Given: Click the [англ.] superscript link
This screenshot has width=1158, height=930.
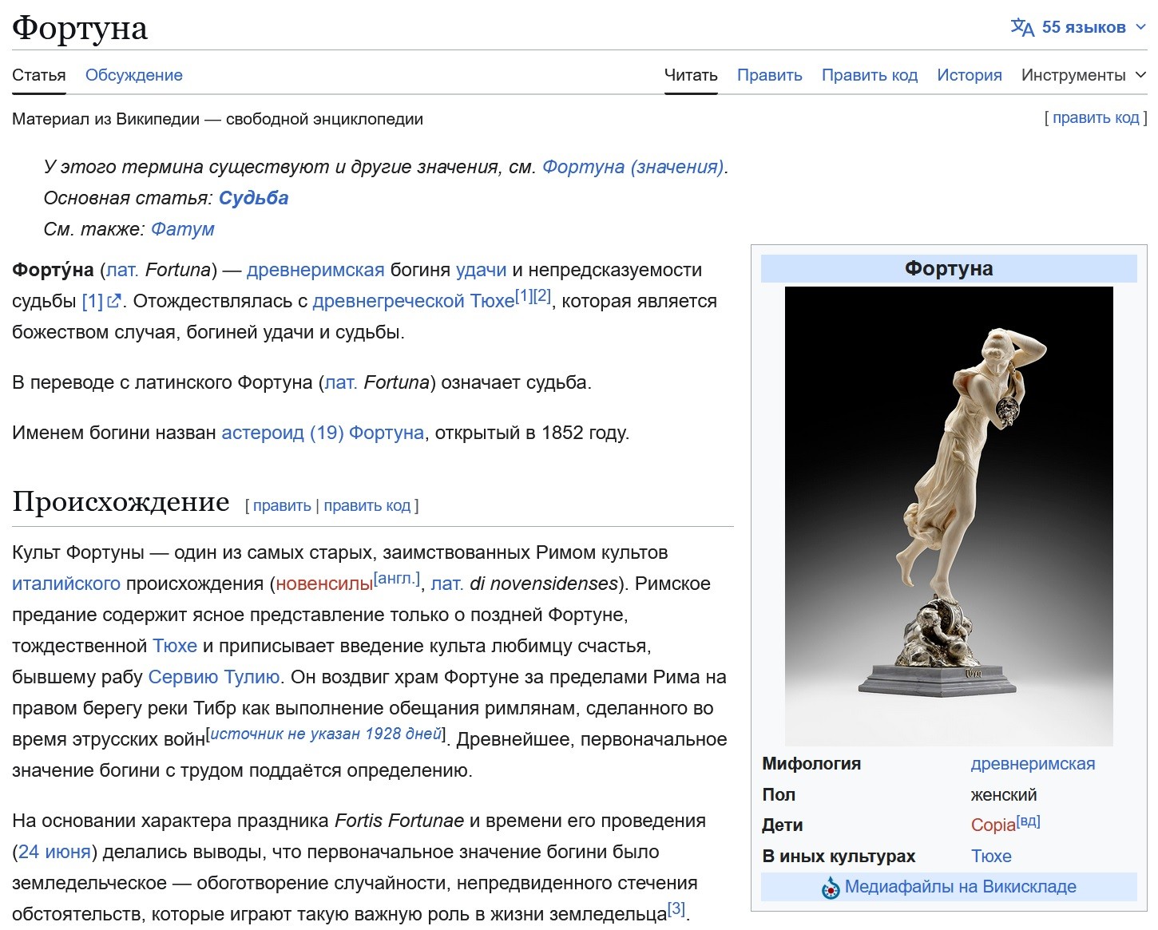Looking at the screenshot, I should 397,578.
